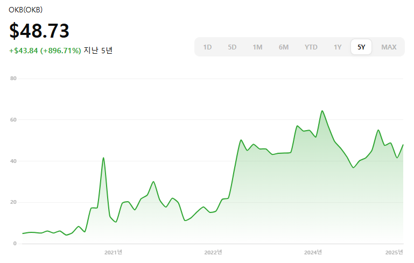Show the 6M price history
414x263 pixels.
pos(284,47)
